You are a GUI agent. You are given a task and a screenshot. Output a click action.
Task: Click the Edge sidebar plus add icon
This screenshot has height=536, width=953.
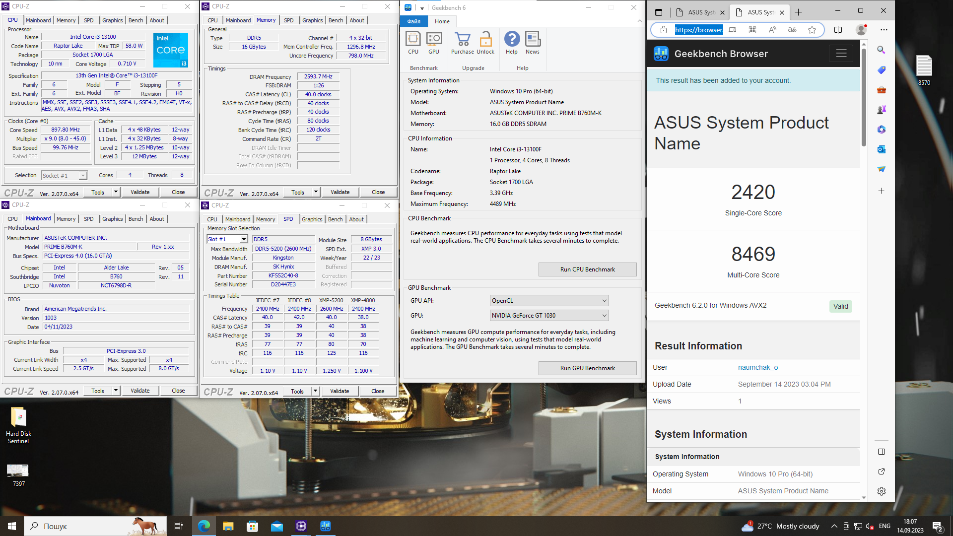pos(881,191)
